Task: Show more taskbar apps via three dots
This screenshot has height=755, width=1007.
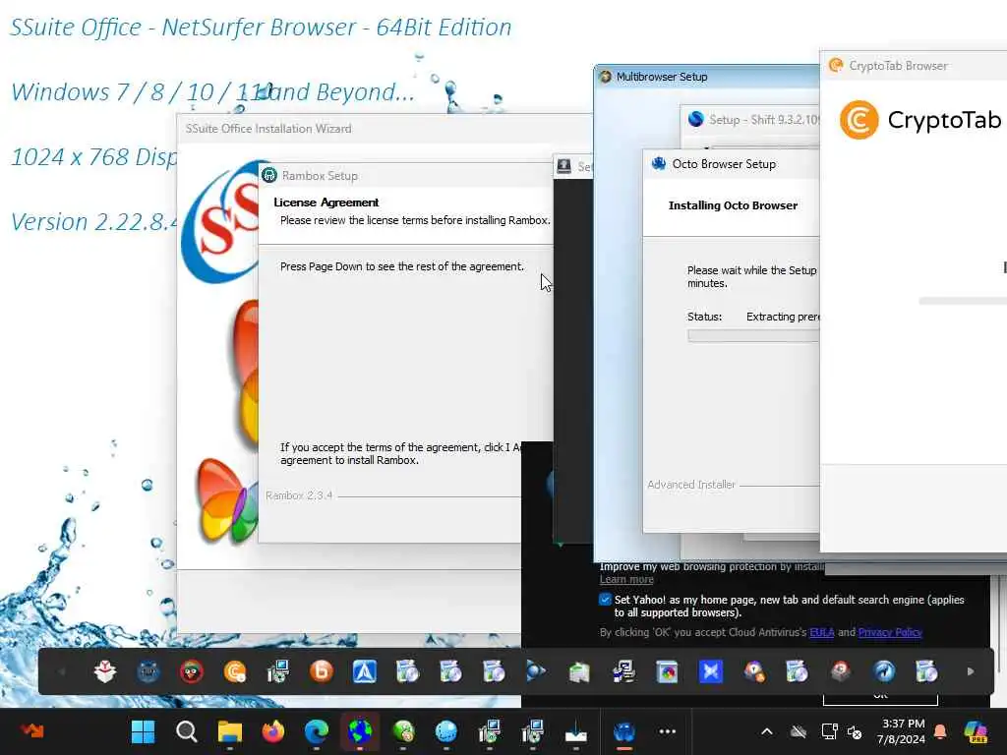Action: [668, 731]
